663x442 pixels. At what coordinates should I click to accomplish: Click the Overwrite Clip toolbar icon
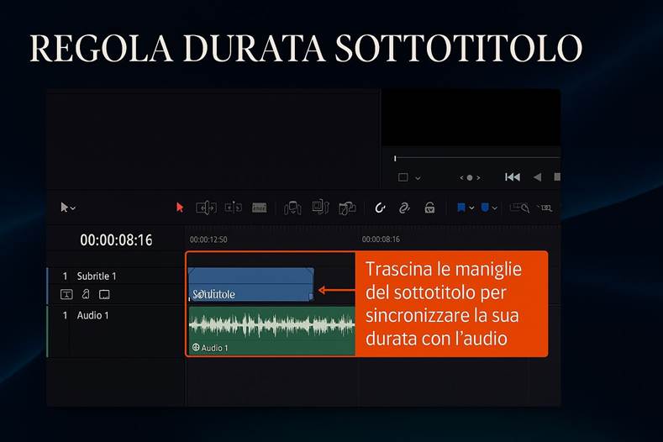pos(320,208)
